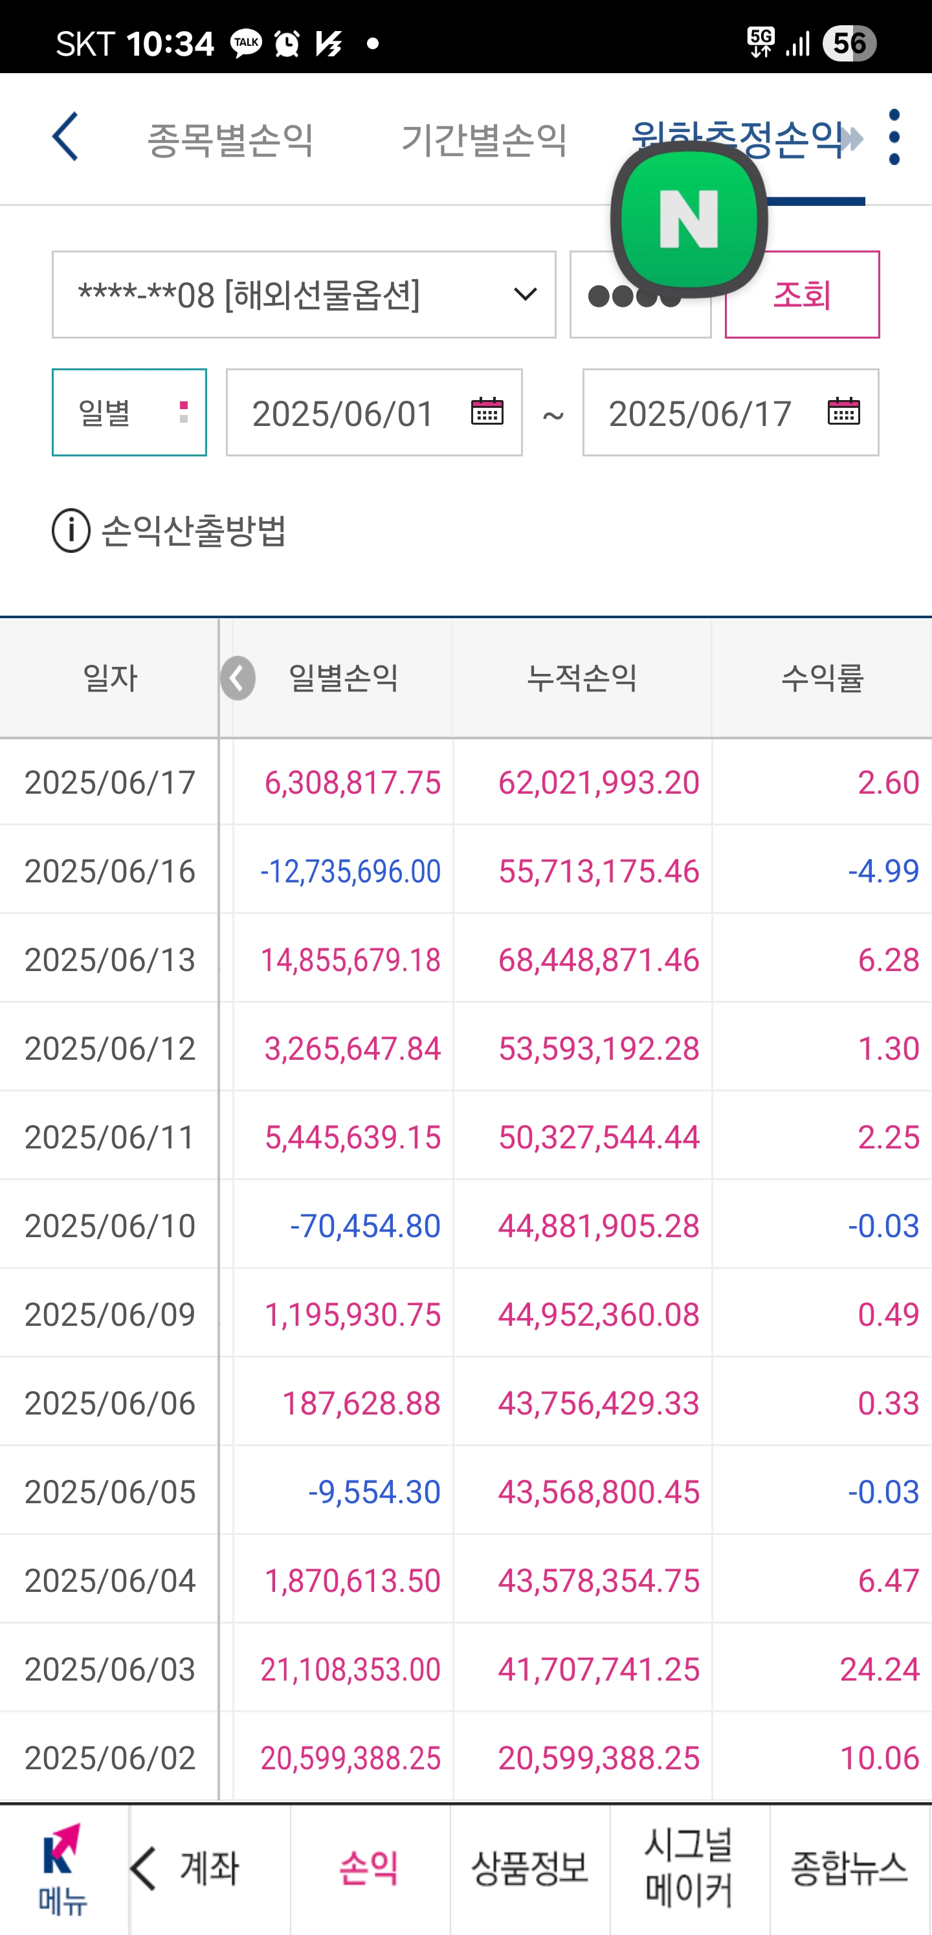The height and width of the screenshot is (1935, 932).
Task: Open 종합뉴스 in bottom navigation
Action: [x=850, y=1868]
